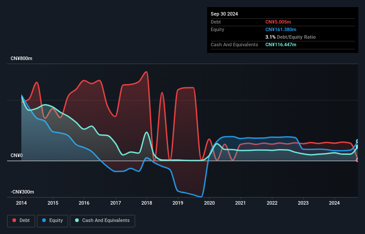Click the 2016 x-axis label
365x234 pixels.
coord(84,203)
